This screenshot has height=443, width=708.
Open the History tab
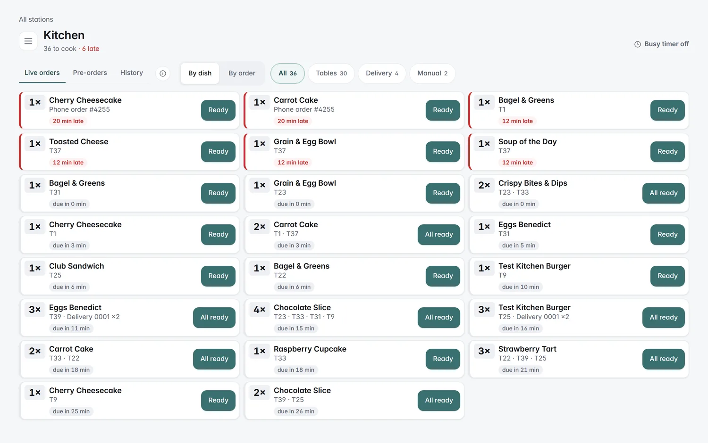(132, 73)
